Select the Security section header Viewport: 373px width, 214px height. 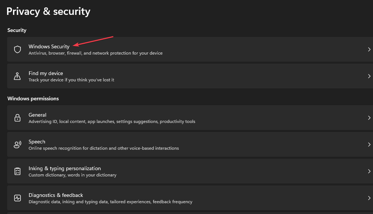[17, 30]
